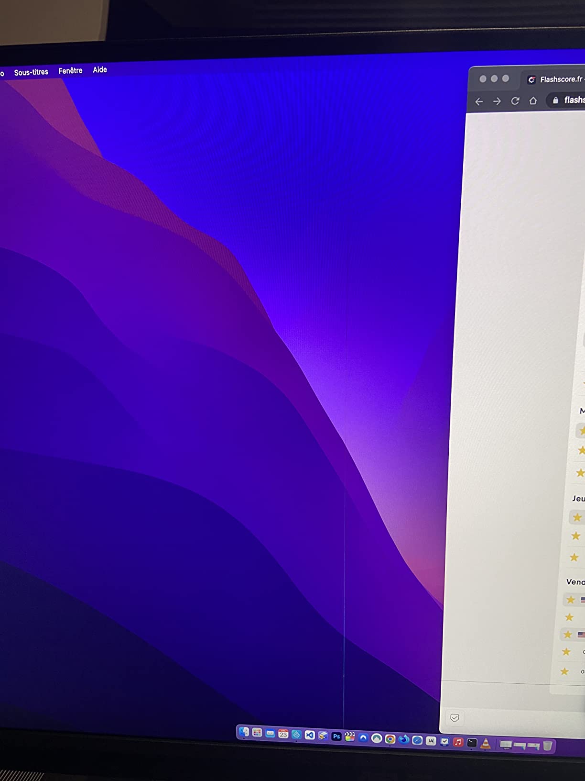Launch Terminal from the dock

pos(472,743)
